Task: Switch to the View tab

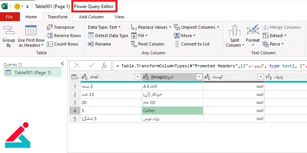Action: coord(119,17)
